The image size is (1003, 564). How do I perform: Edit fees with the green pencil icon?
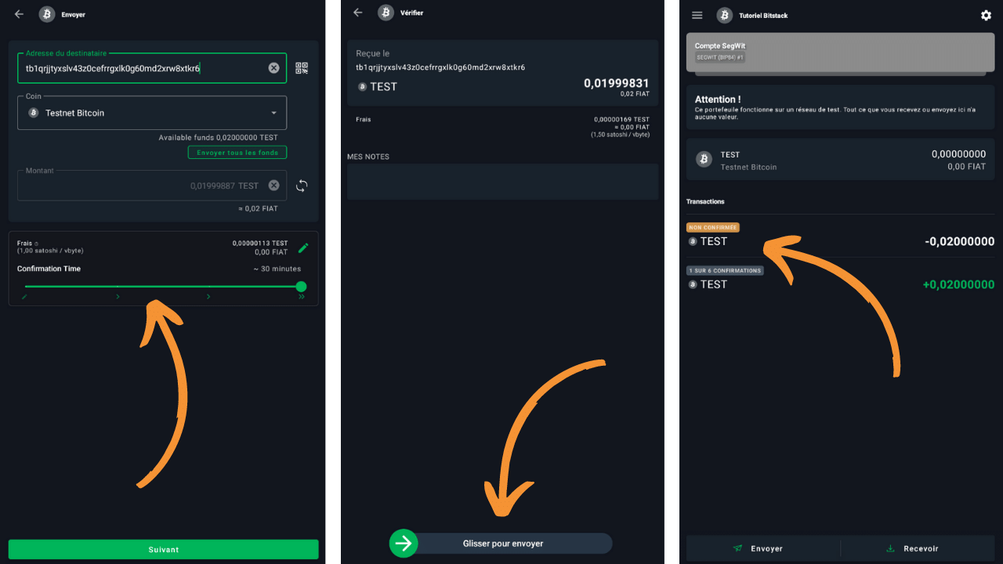(303, 248)
